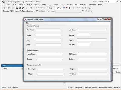Pause debugging with the Break All icon
The width and height of the screenshot is (121, 90).
click(64, 8)
